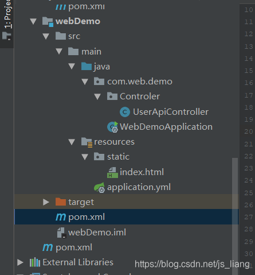This screenshot has width=255, height=275.
Task: Select the highlighted pom.xml label
Action: (87, 217)
